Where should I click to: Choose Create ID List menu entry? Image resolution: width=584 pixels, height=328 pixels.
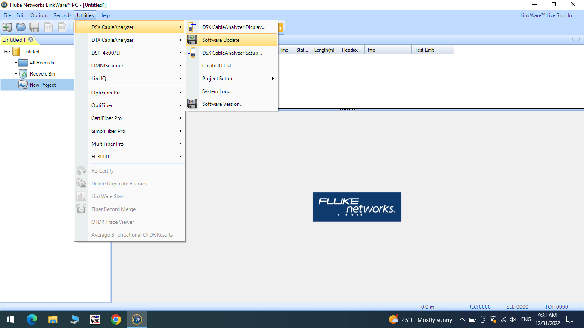pyautogui.click(x=218, y=66)
